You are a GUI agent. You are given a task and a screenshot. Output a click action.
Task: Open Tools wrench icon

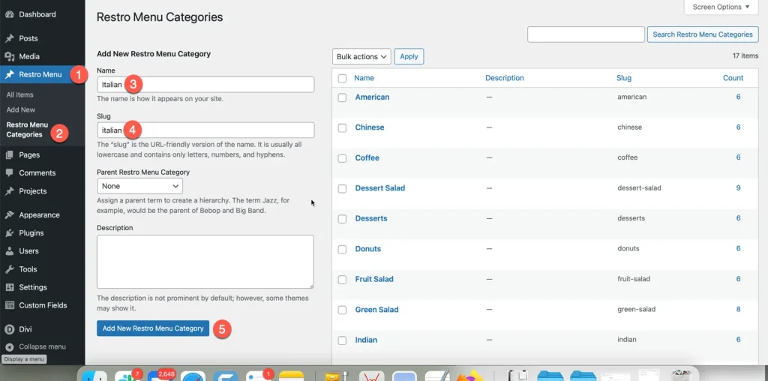pos(9,268)
